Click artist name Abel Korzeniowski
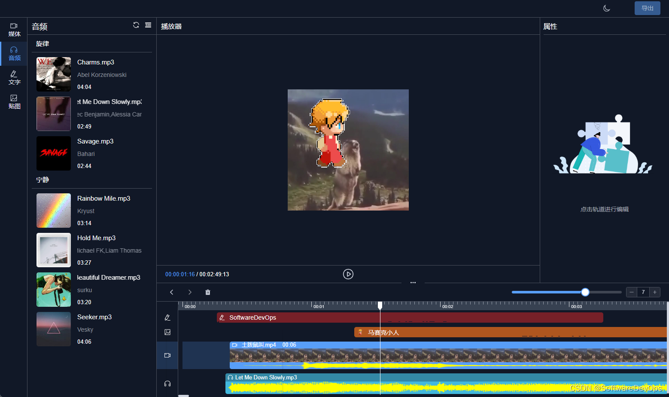Viewport: 669px width, 397px height. tap(102, 75)
